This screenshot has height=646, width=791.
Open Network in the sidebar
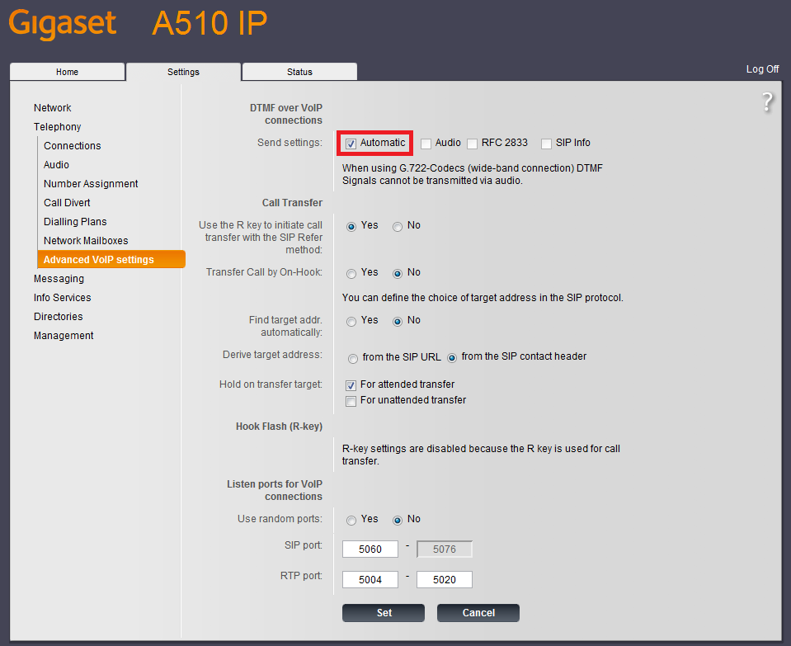coord(52,108)
